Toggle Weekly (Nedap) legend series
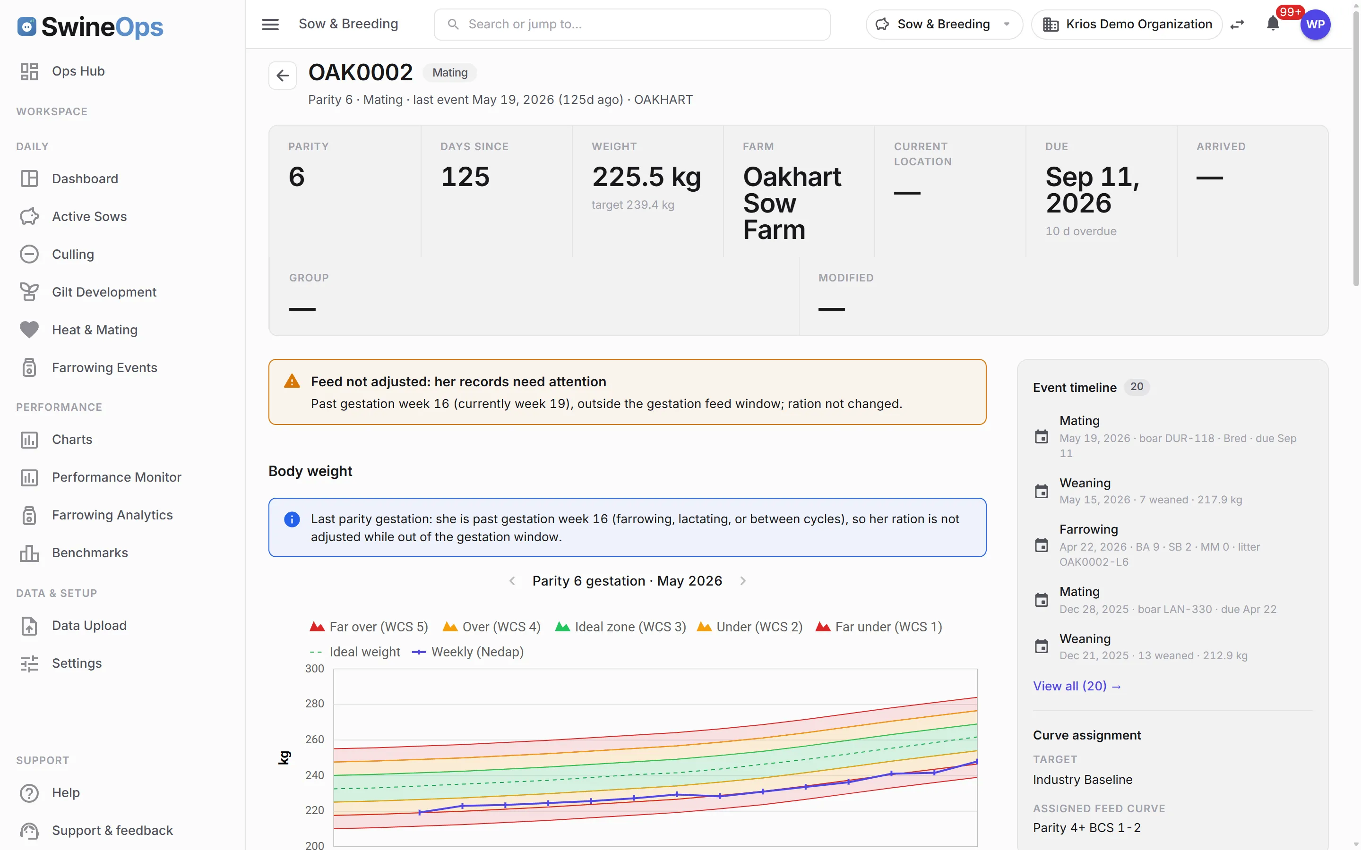This screenshot has height=850, width=1361. click(x=468, y=652)
